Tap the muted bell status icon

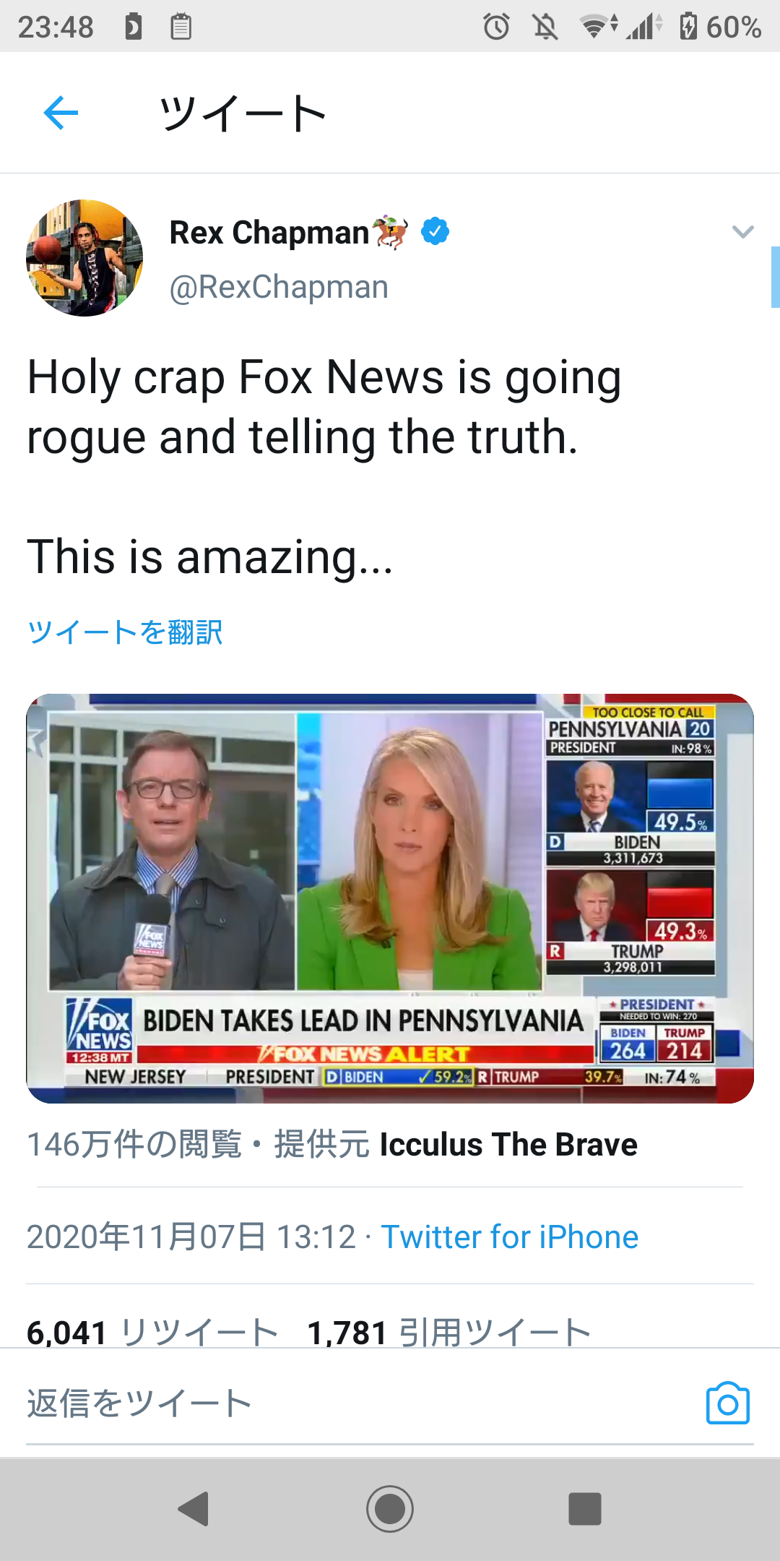coord(545,27)
